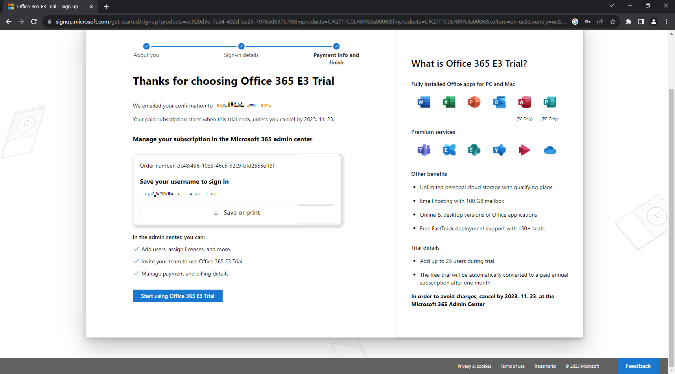The height and width of the screenshot is (374, 675).
Task: Click the Stream service icon
Action: 524,150
